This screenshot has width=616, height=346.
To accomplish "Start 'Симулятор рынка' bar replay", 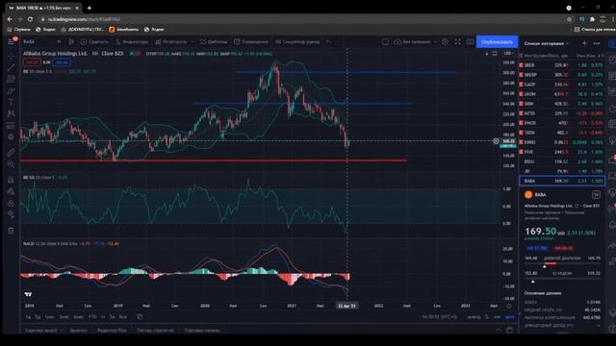I will tap(297, 41).
